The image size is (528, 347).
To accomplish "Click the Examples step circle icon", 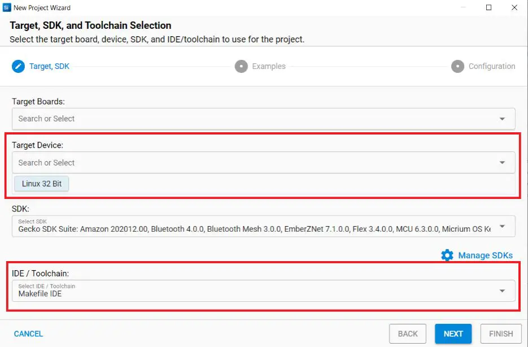I will [x=241, y=66].
